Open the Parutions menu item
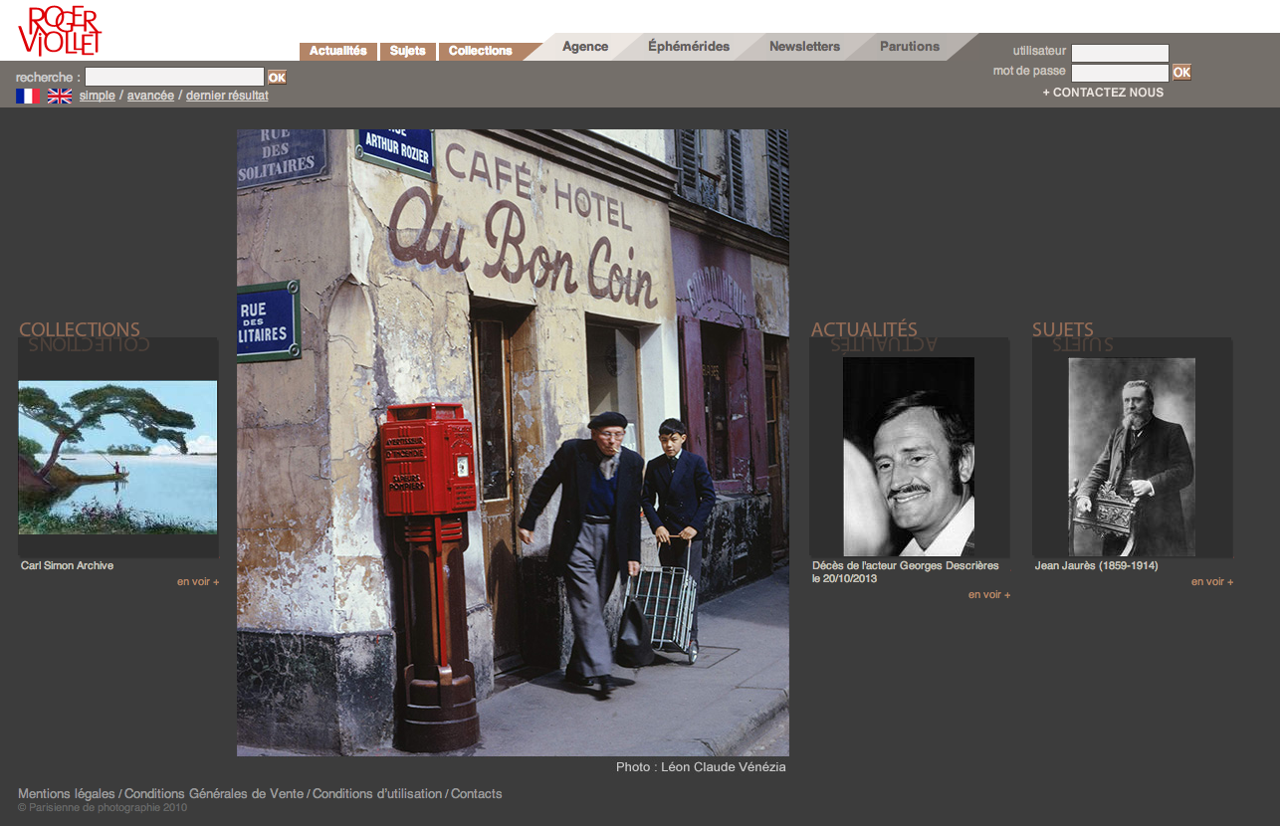Image resolution: width=1280 pixels, height=826 pixels. (x=909, y=47)
